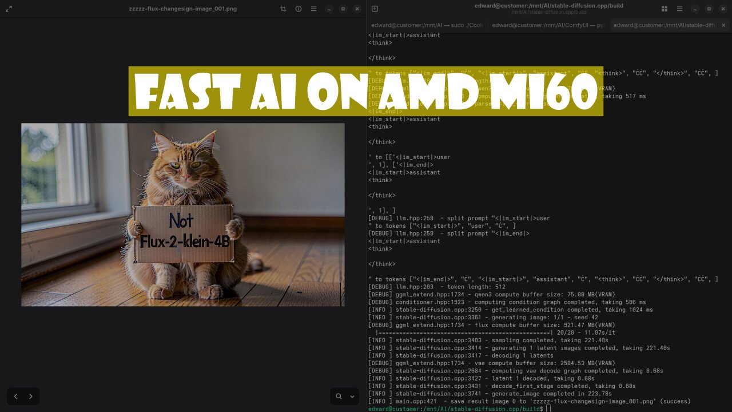Click 'generating 1 latent images completed' line
Image resolution: width=732 pixels, height=412 pixels.
pyautogui.click(x=519, y=348)
